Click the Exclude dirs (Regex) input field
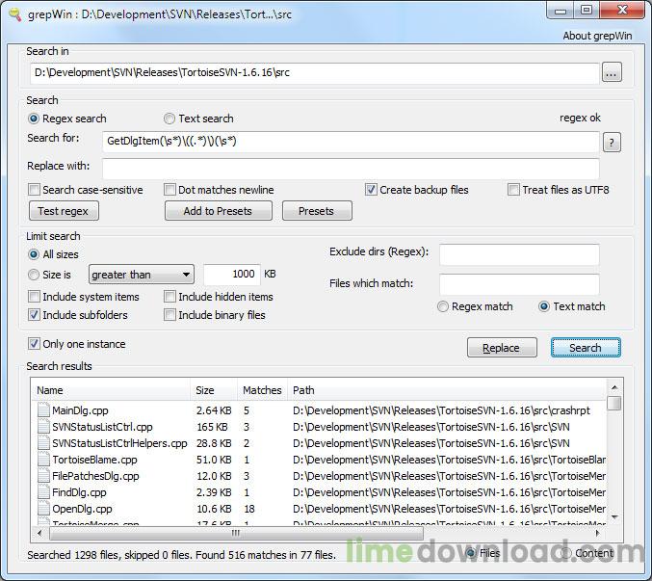Screen dimensions: 652x581 (x=519, y=254)
